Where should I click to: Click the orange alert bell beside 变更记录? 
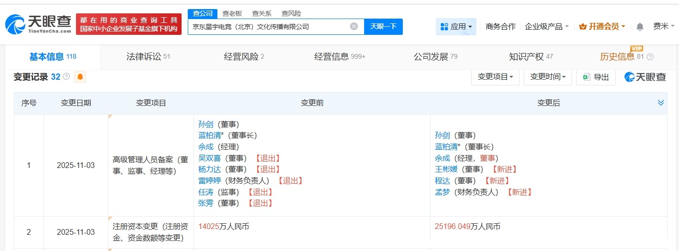[80, 77]
